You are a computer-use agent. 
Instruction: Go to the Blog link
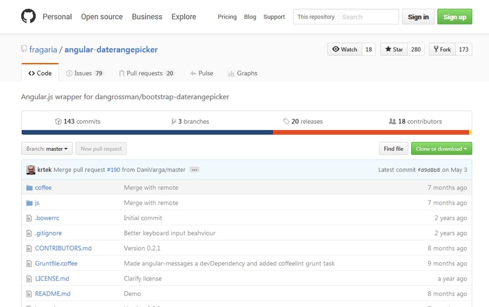(x=250, y=17)
